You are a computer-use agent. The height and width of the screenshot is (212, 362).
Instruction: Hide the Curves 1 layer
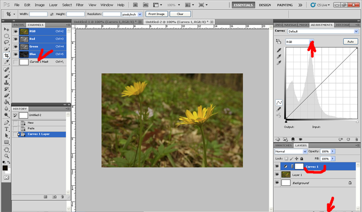(x=277, y=166)
